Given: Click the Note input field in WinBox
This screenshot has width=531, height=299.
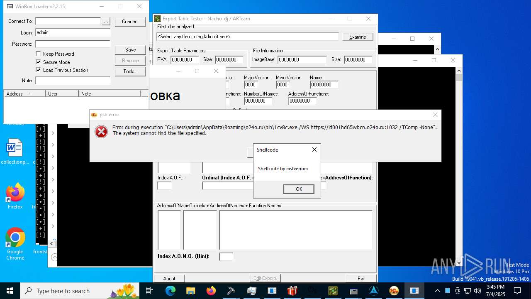Looking at the screenshot, I should pyautogui.click(x=73, y=81).
